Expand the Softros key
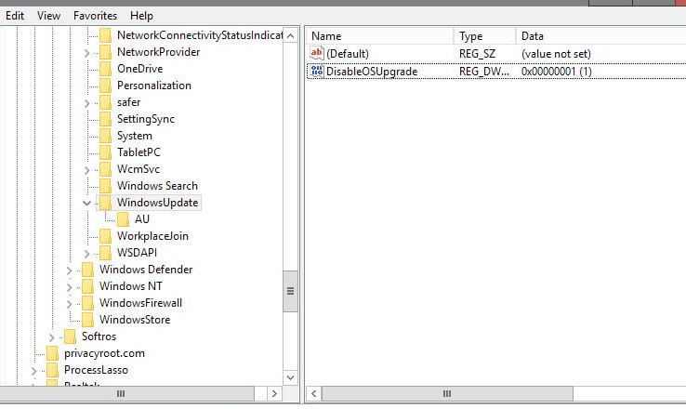 click(x=52, y=336)
